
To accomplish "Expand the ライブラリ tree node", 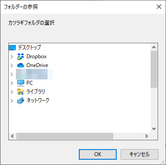I will tap(12, 92).
